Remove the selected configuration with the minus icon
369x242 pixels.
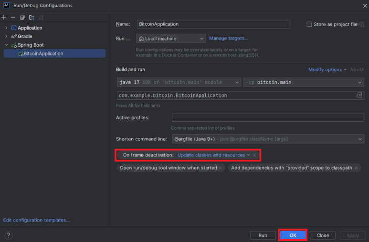(13, 17)
